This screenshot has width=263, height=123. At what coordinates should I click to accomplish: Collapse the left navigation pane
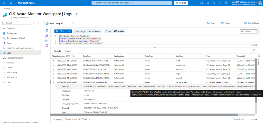point(39,23)
